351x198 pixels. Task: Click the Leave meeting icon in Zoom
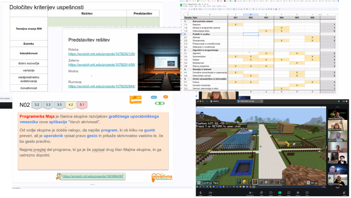point(344,193)
